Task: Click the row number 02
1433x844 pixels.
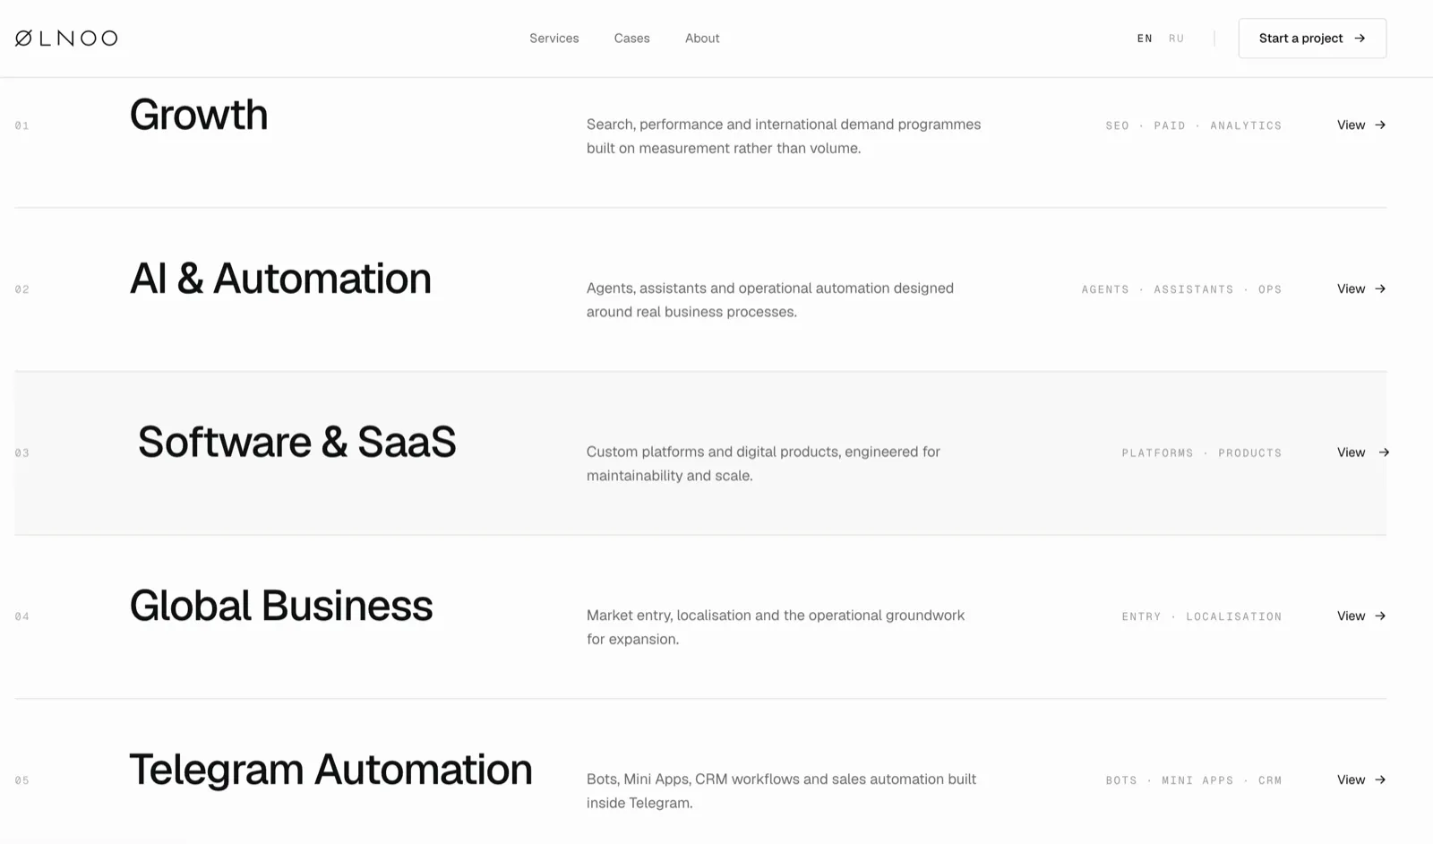Action: click(22, 289)
